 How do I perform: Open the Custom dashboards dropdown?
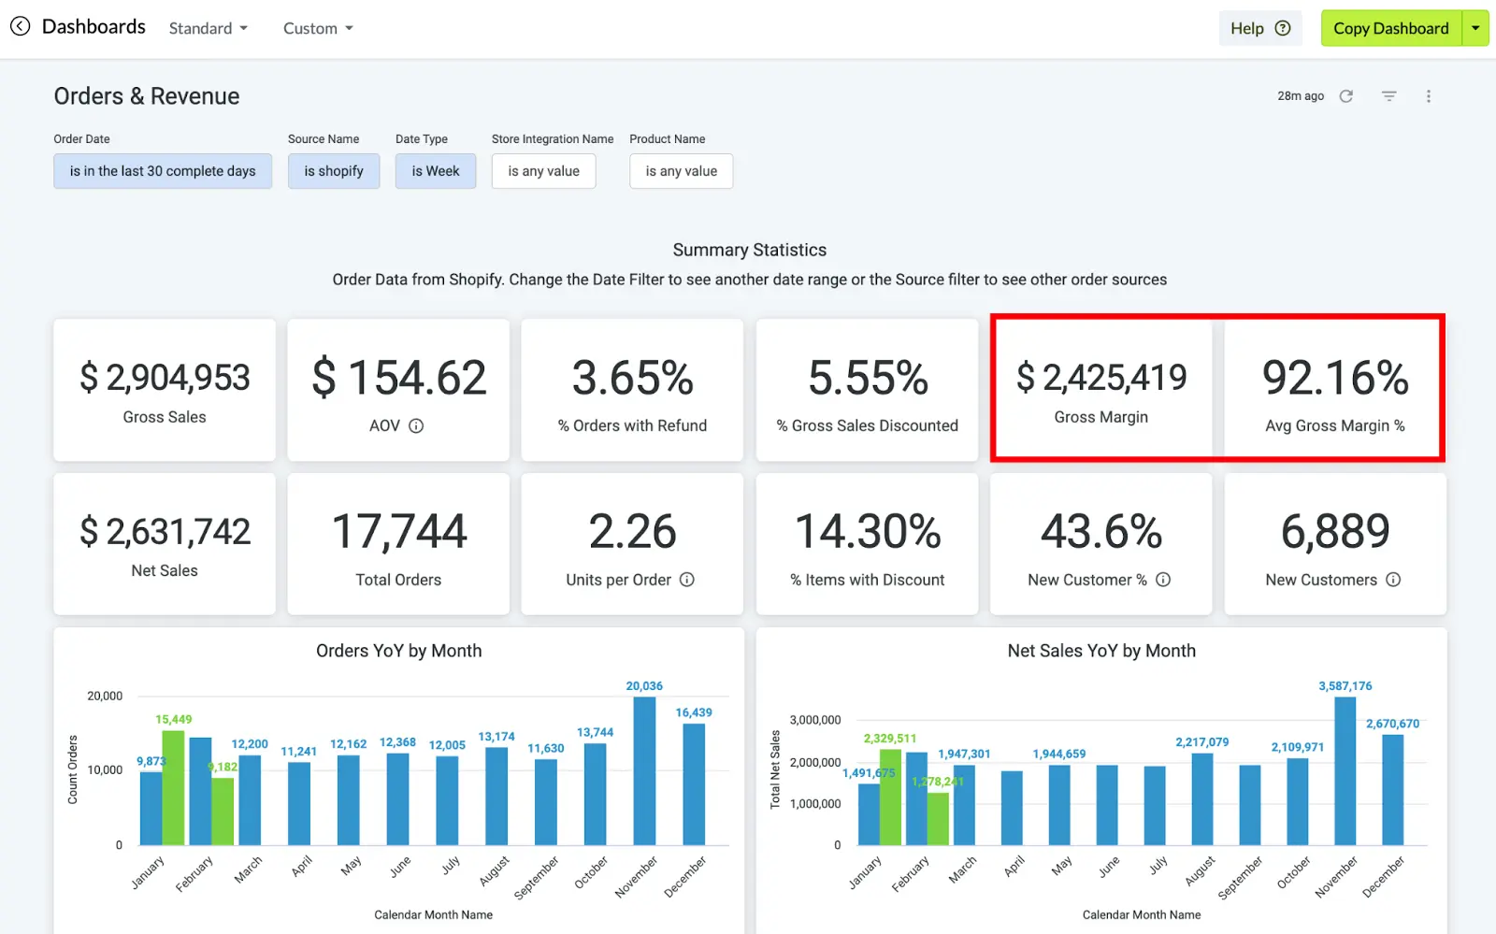pyautogui.click(x=318, y=28)
